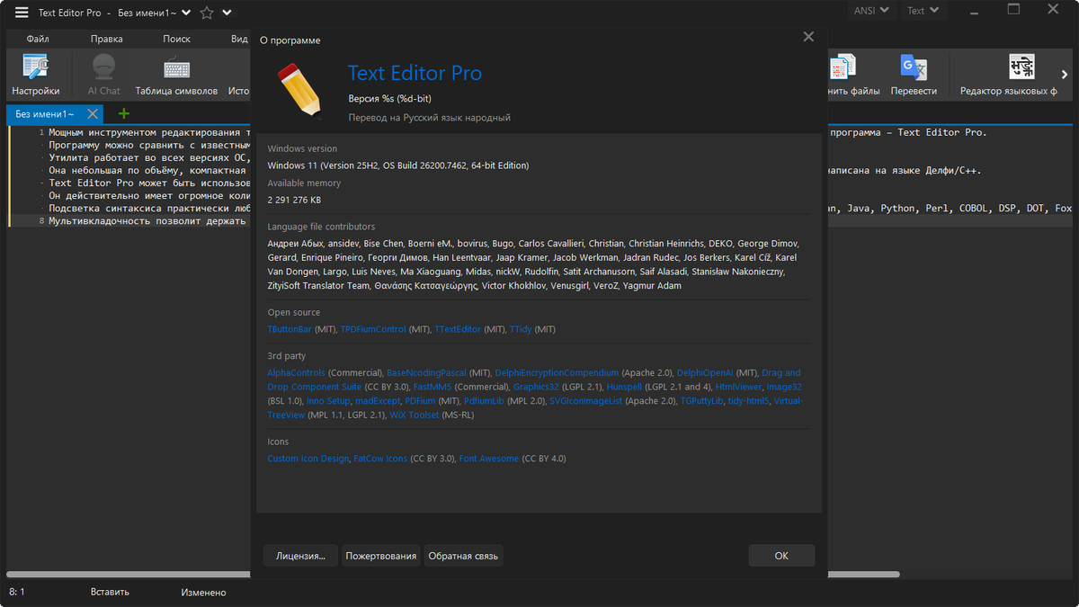The image size is (1079, 607).
Task: Click the Лицензия... button
Action: [300, 556]
